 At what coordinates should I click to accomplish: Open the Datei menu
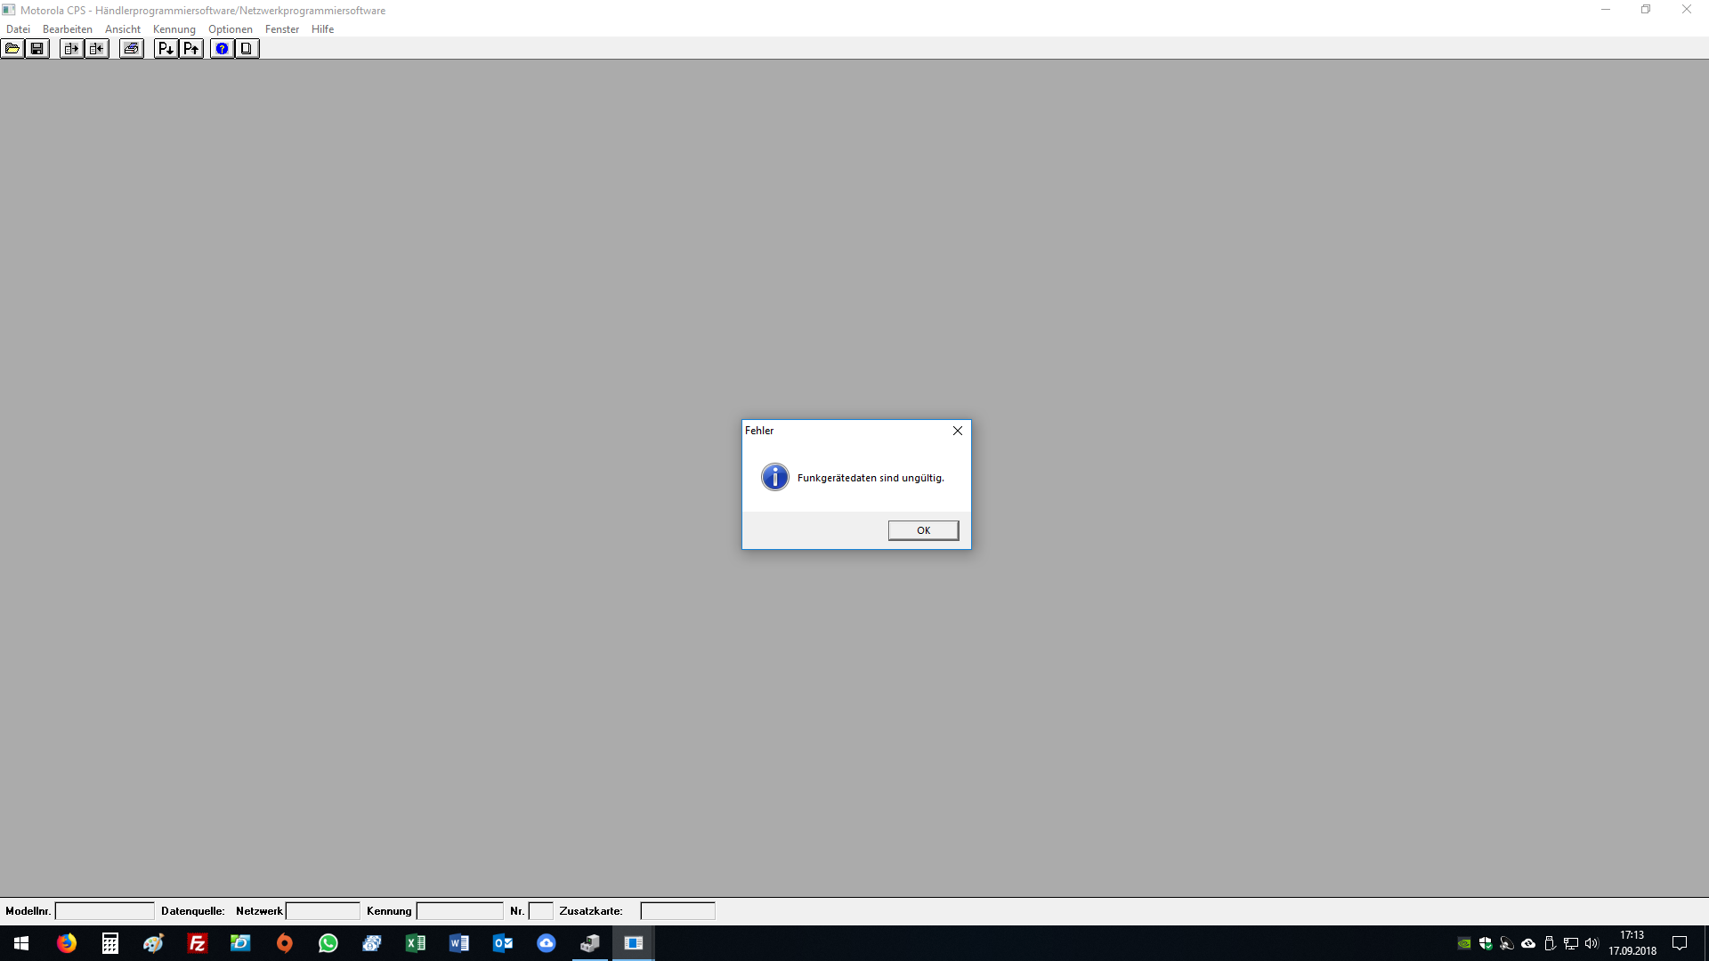click(x=18, y=29)
